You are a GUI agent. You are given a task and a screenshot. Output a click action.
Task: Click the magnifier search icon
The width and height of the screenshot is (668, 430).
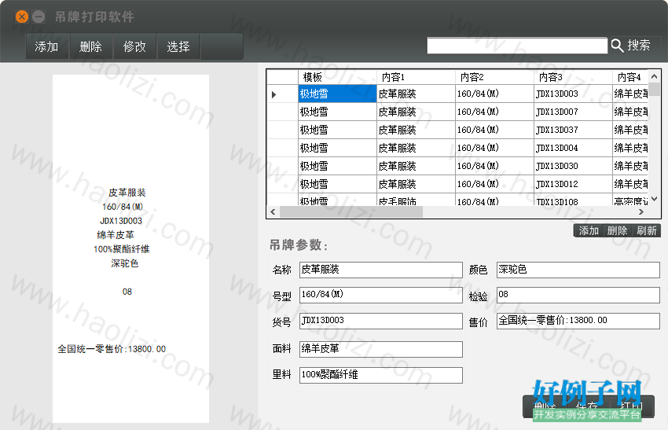[x=617, y=45]
